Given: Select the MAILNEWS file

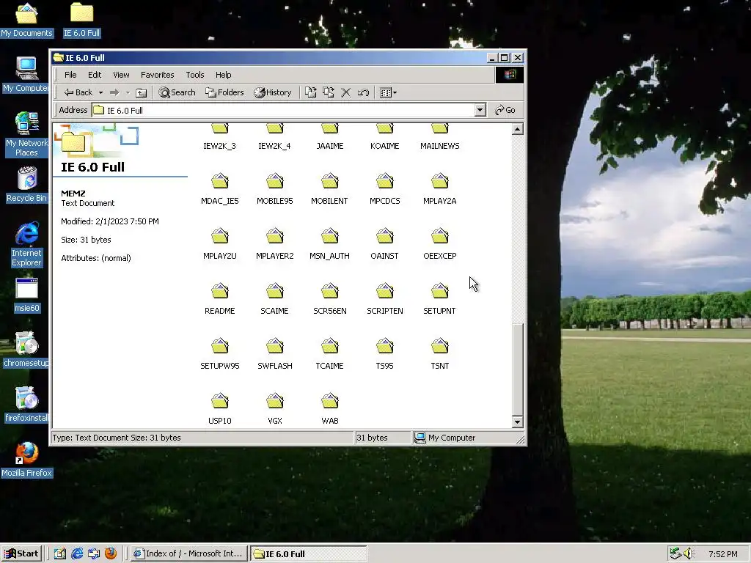Looking at the screenshot, I should coord(440,136).
